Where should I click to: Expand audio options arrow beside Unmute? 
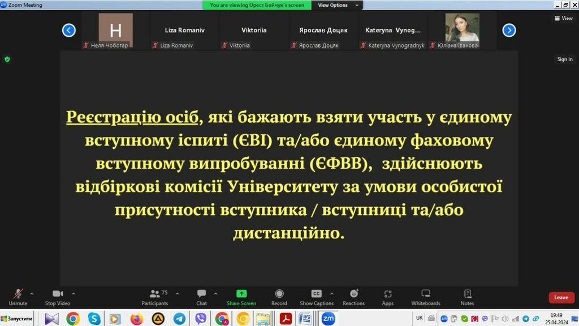pyautogui.click(x=32, y=294)
